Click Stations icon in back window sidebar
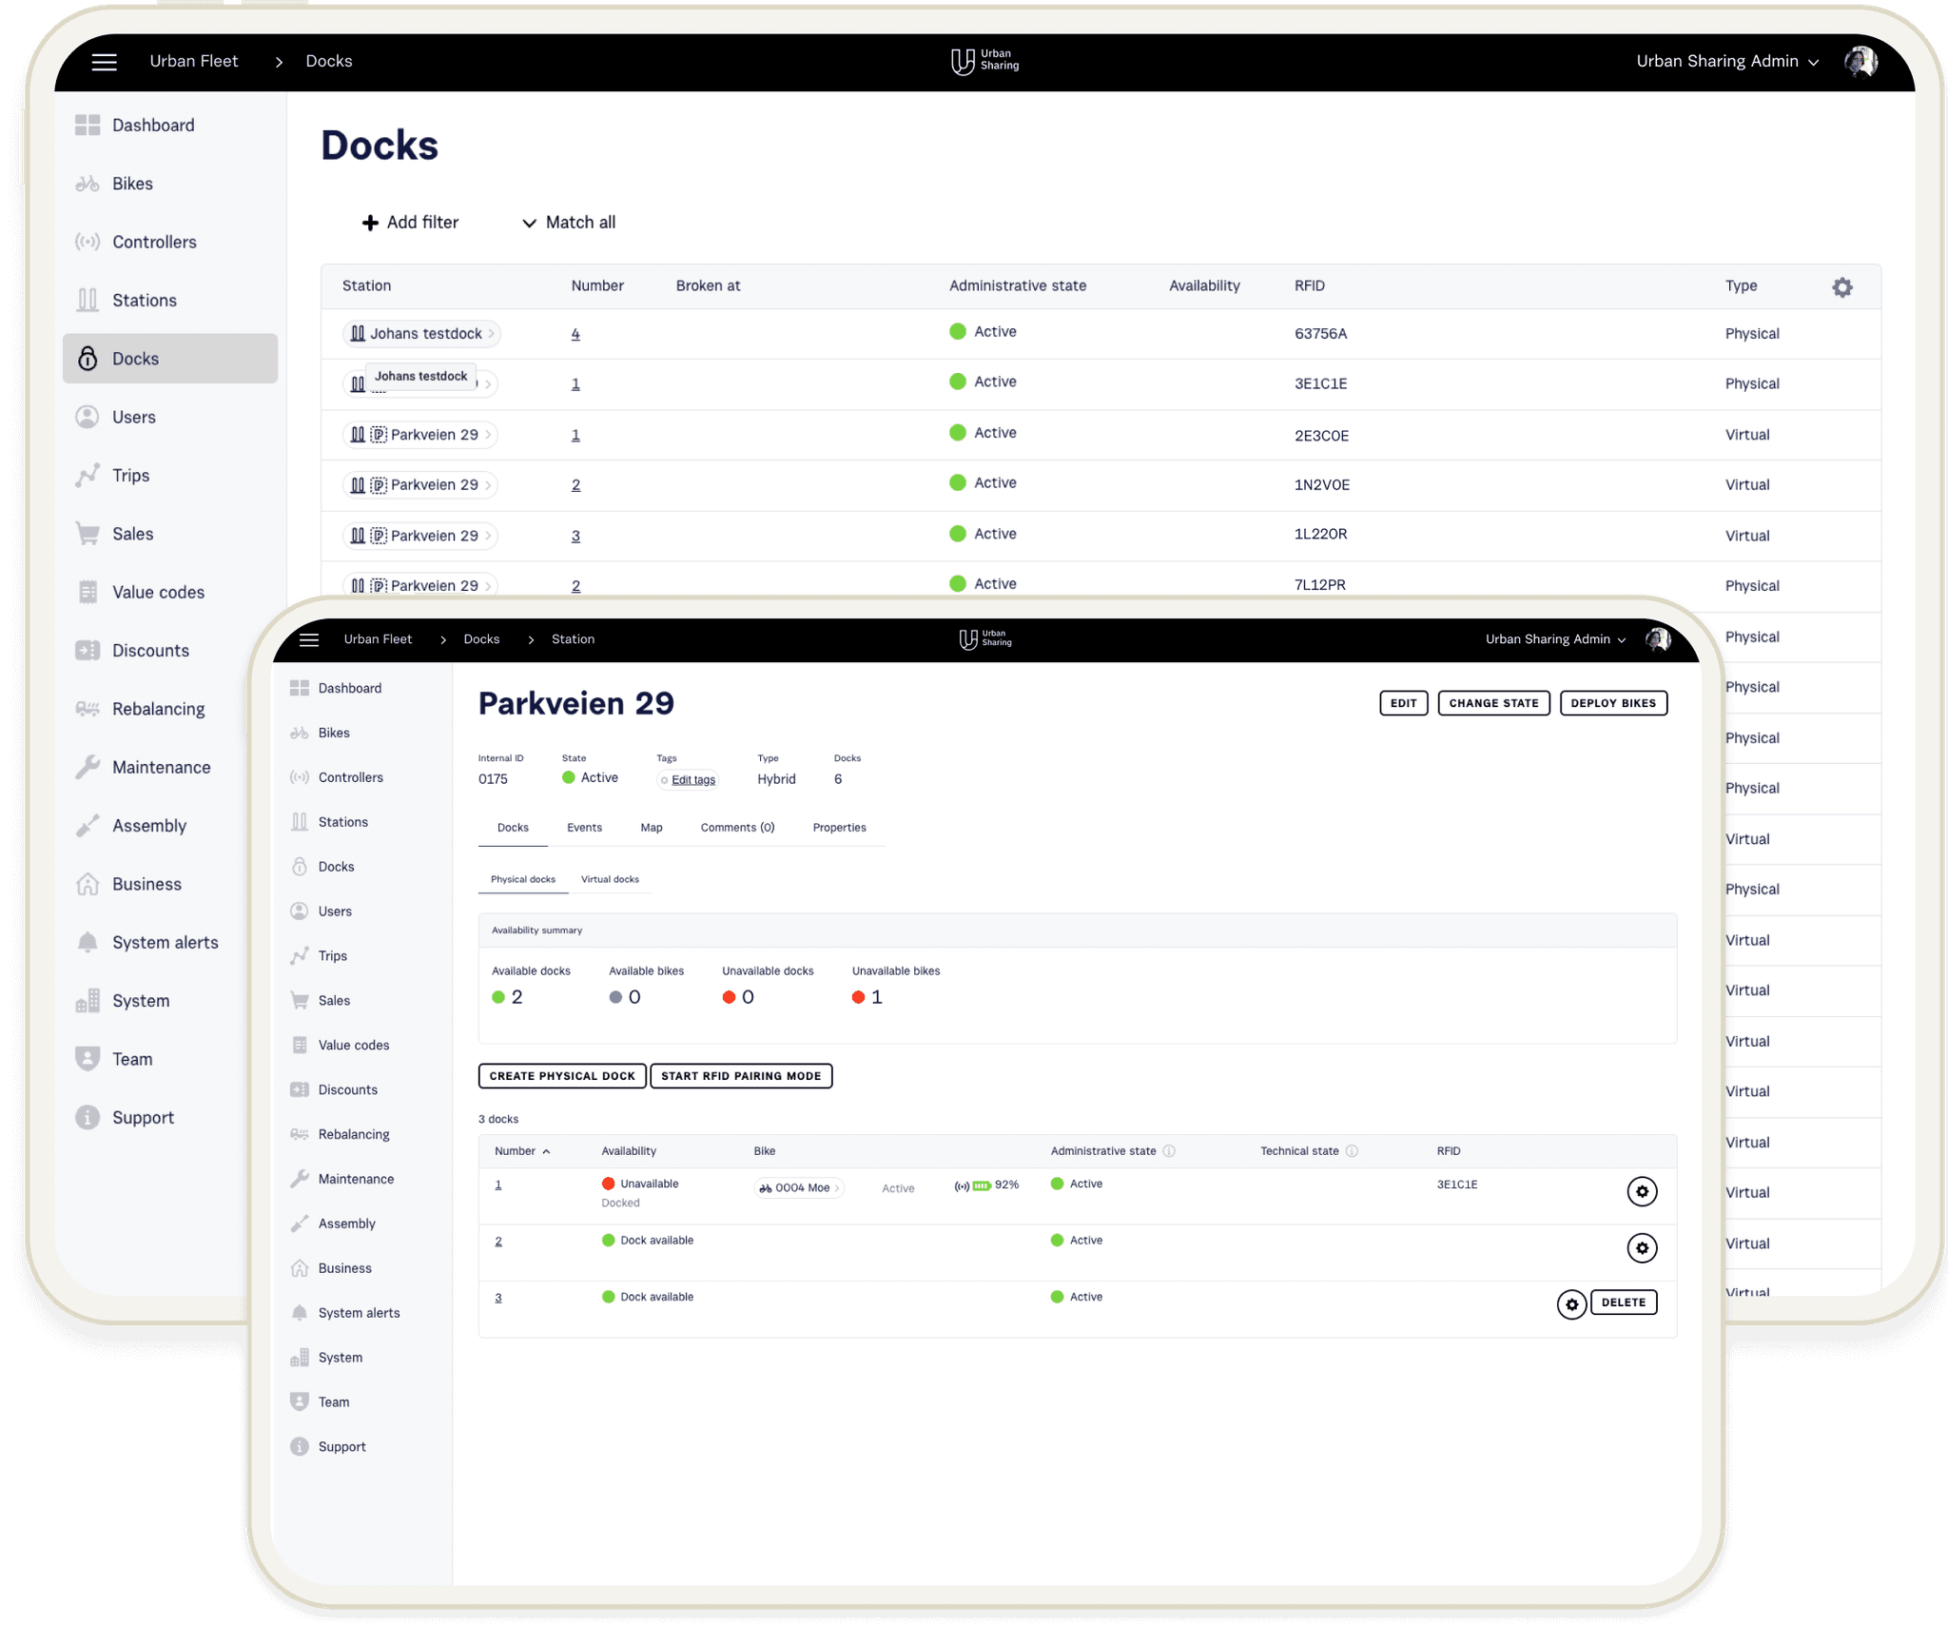The image size is (1948, 1626). tap(88, 300)
